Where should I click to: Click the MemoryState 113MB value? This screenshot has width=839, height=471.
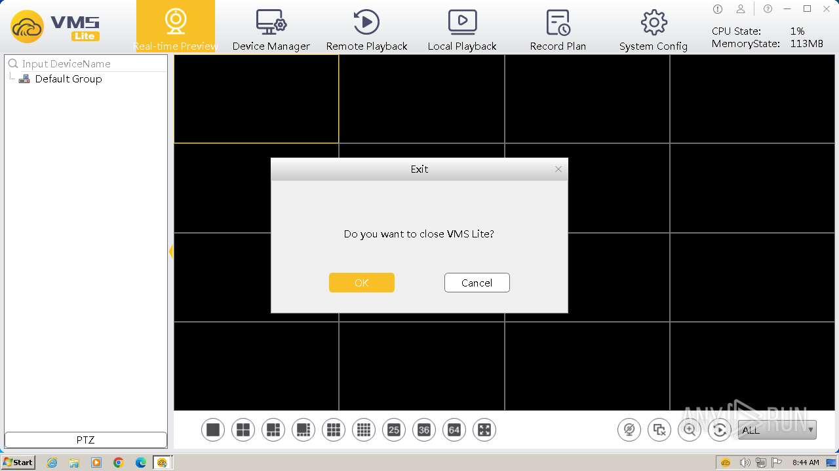coord(806,44)
